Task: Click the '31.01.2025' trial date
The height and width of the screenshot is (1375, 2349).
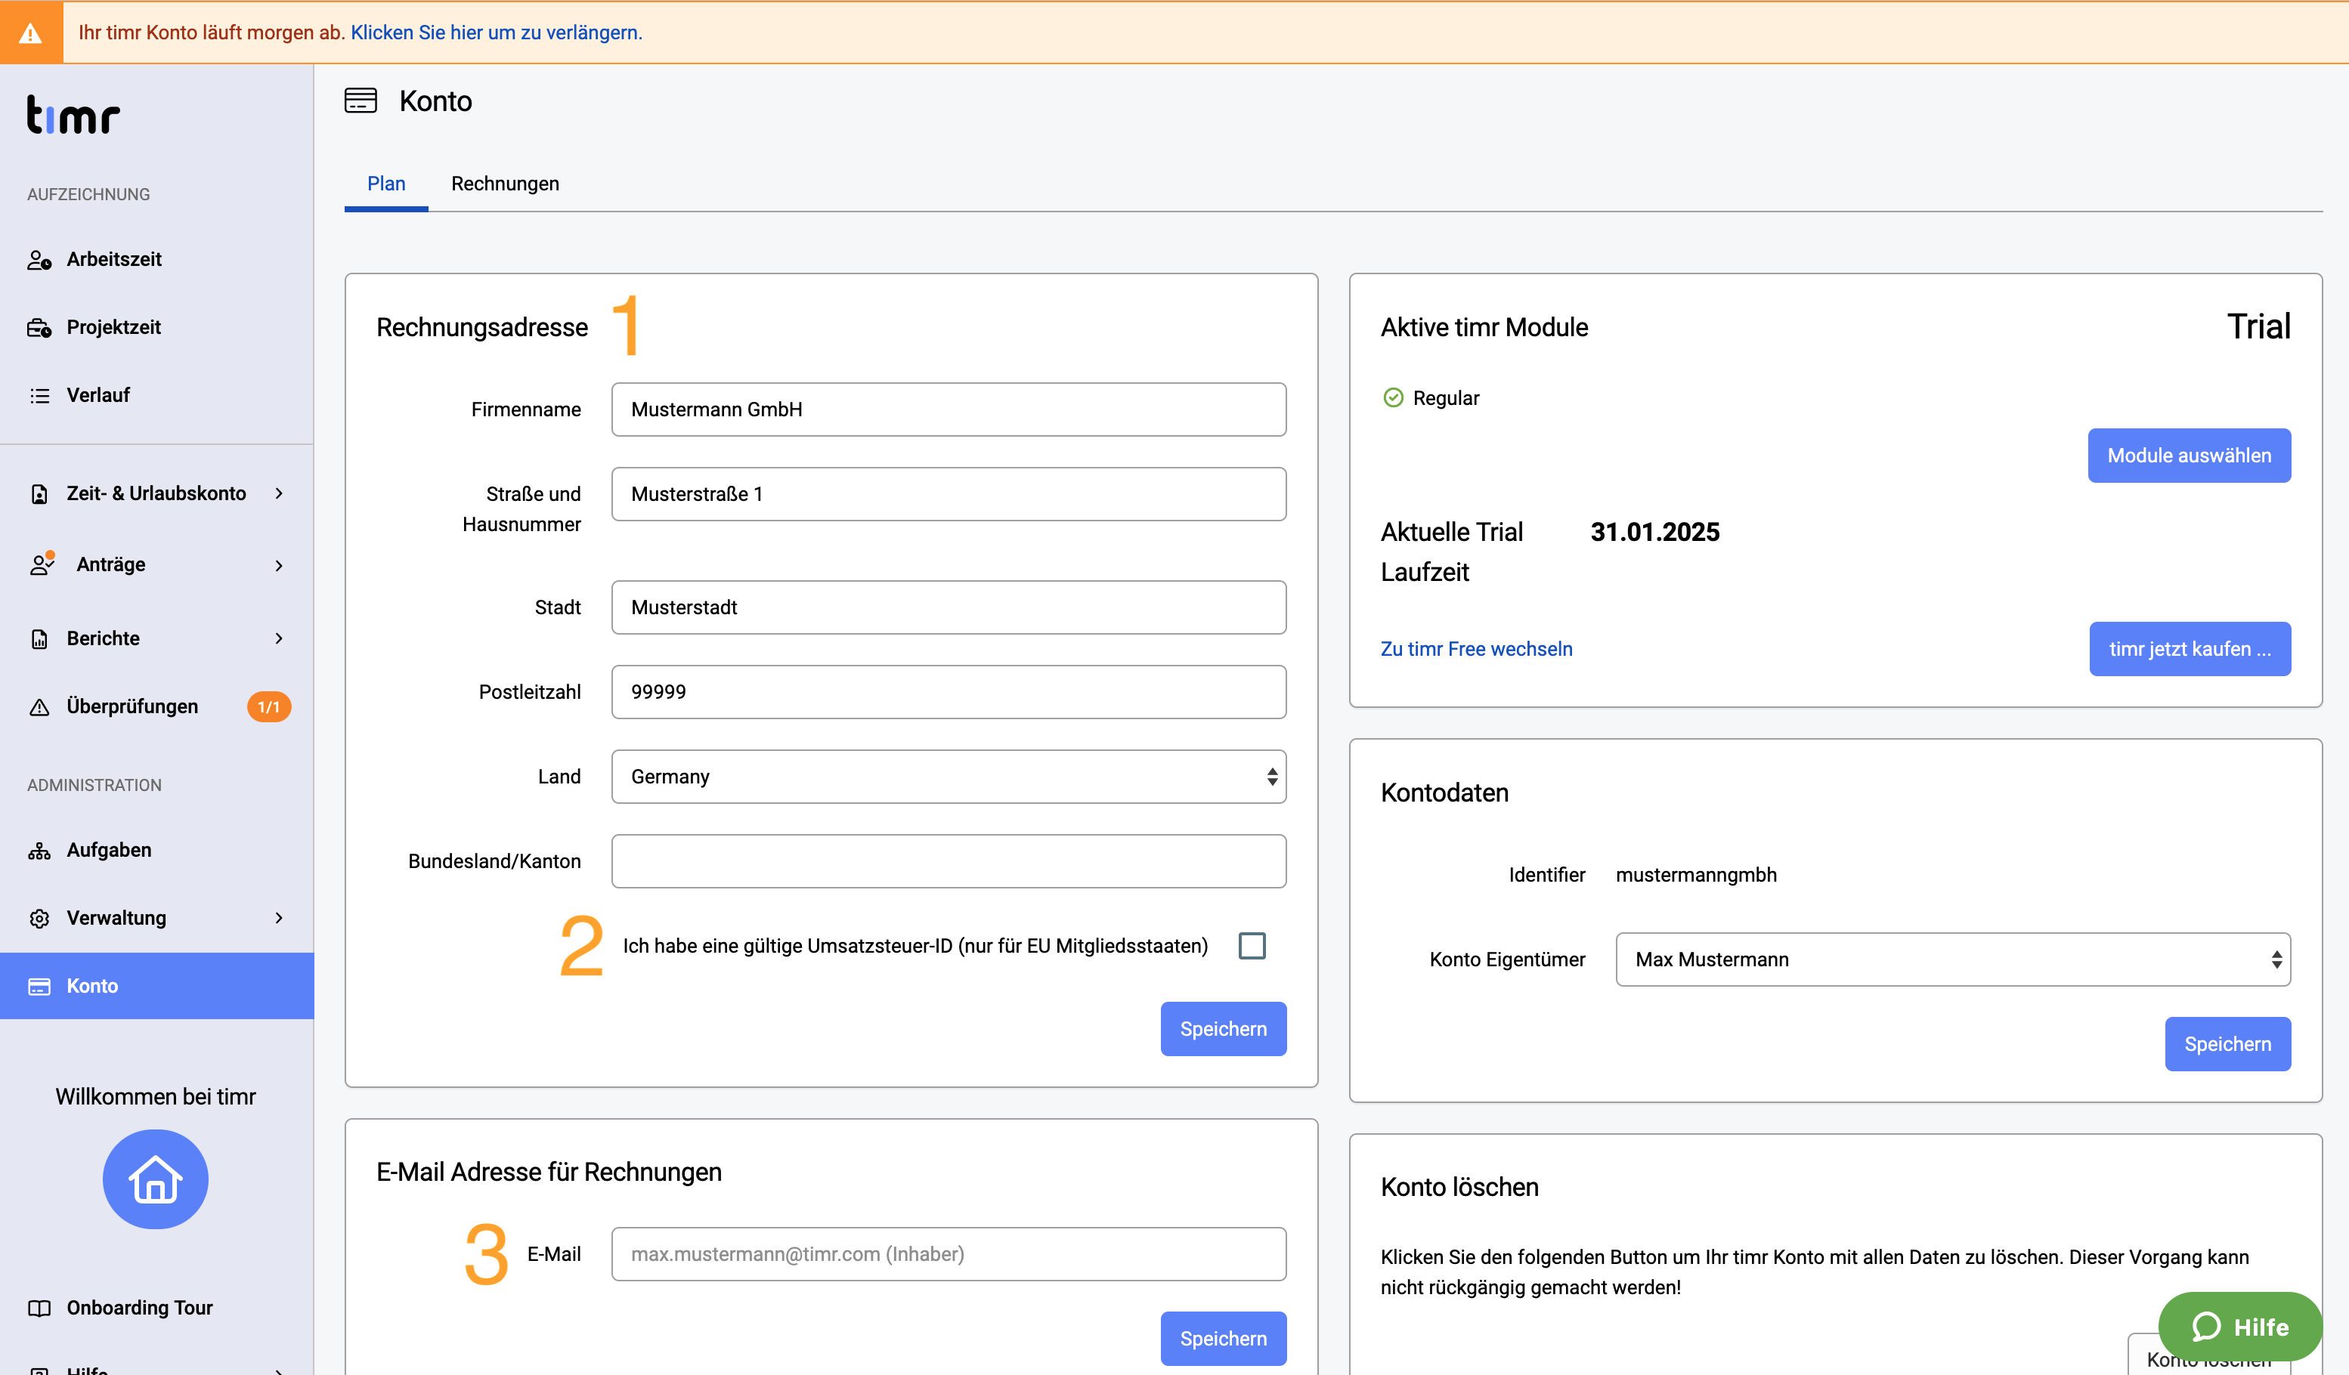Action: click(1654, 532)
